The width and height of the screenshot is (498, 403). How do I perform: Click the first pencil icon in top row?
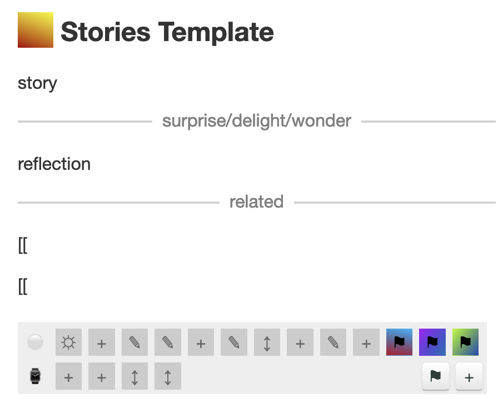pos(135,342)
